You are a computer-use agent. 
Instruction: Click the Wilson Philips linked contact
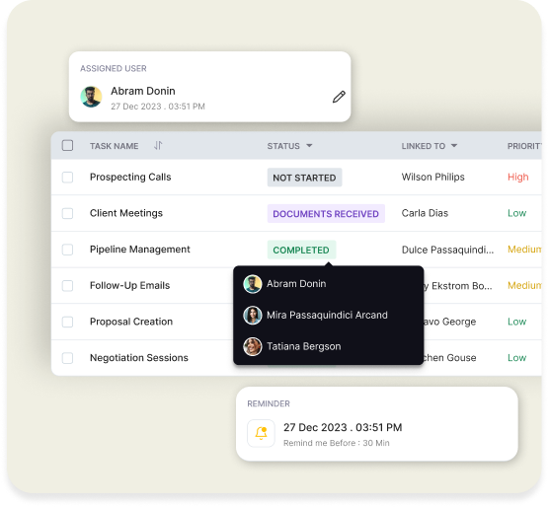[x=432, y=177]
